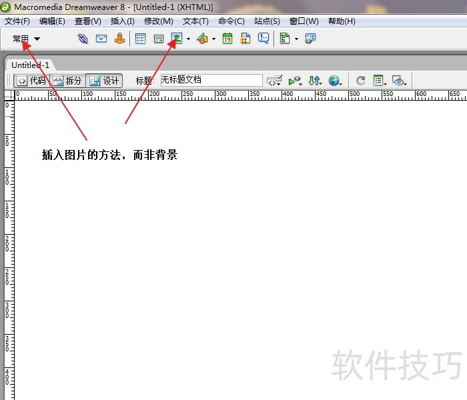Open the 文件(F) menu

pyautogui.click(x=17, y=21)
